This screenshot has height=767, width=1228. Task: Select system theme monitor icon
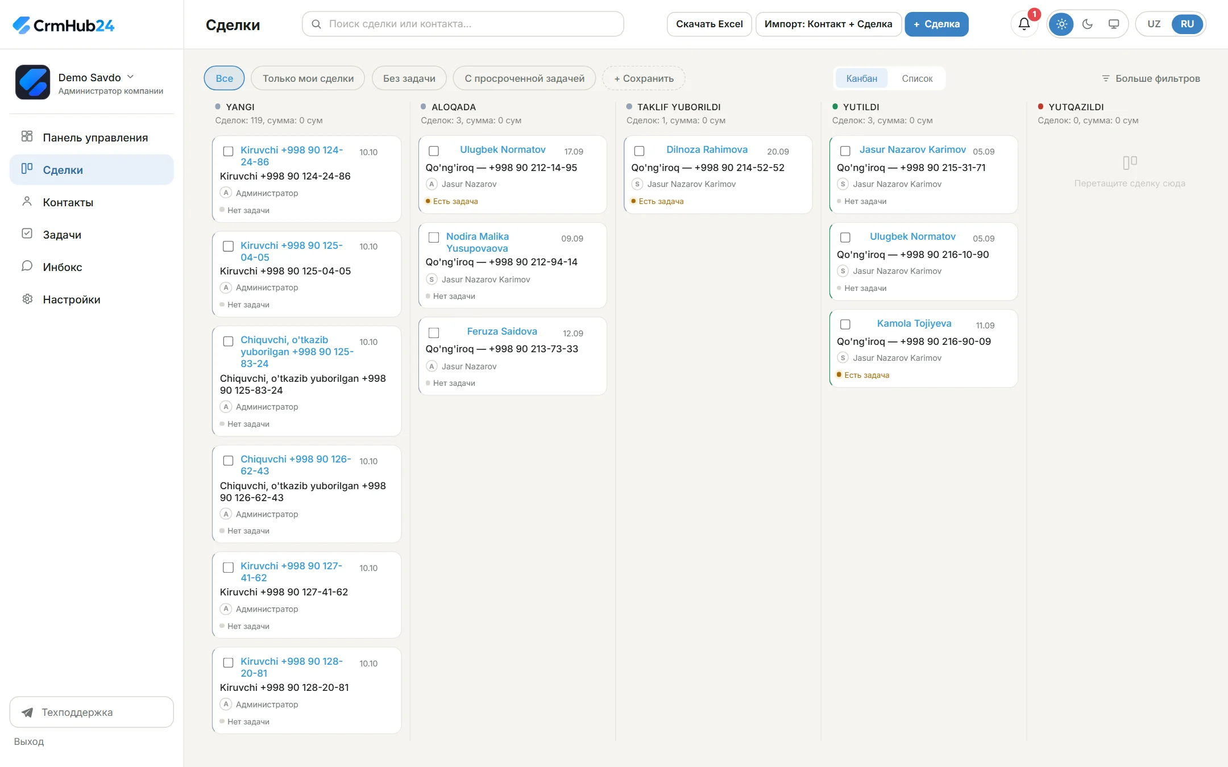click(x=1114, y=24)
